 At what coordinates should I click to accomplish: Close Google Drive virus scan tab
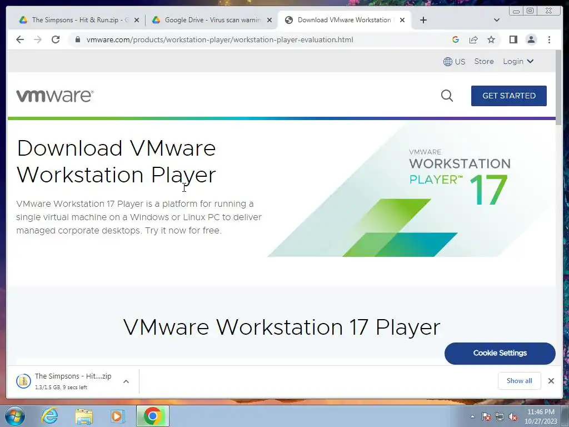coord(269,20)
